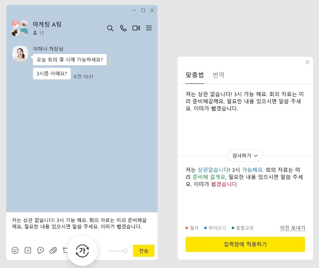Click 입력창에 적용하기 button

click(245, 244)
